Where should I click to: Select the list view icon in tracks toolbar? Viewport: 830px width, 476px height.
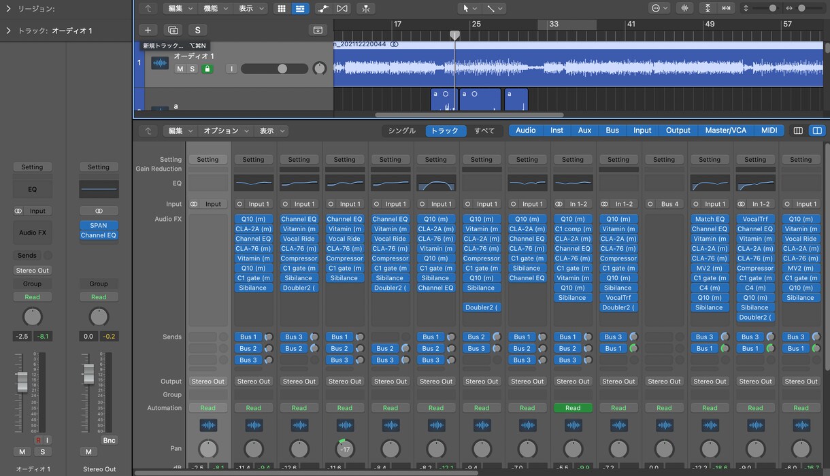tap(300, 8)
